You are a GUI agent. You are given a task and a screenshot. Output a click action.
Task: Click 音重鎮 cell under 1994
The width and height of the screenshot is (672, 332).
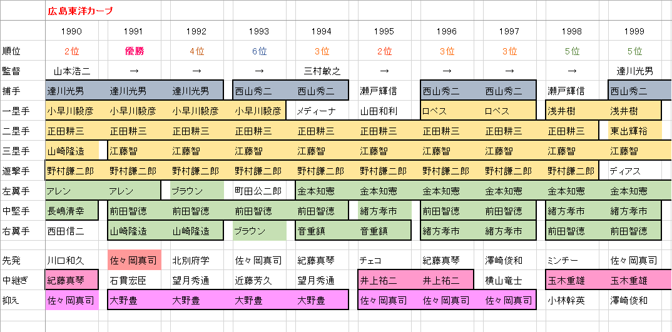click(322, 231)
